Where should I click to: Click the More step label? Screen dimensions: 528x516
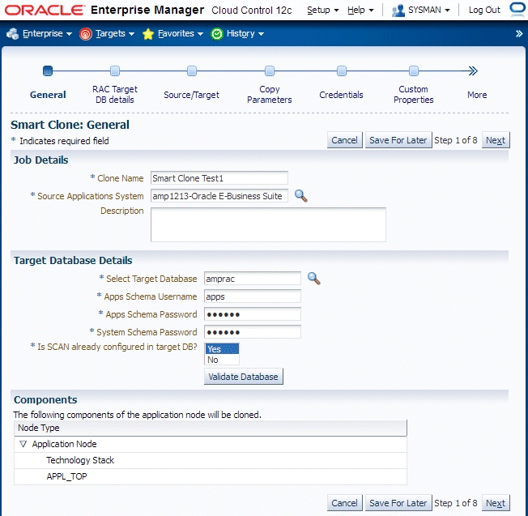477,95
